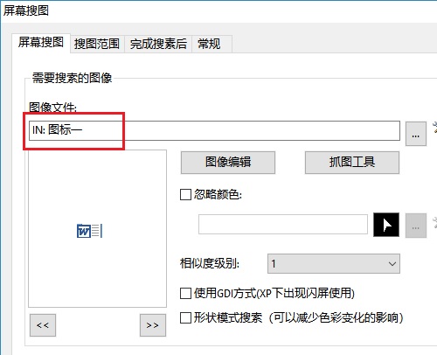Image resolution: width=437 pixels, height=355 pixels.
Task: Check the 形状模式搜索 option
Action: [x=185, y=317]
